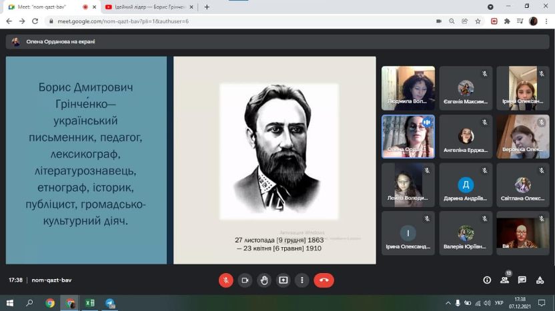Expand the tab search dropdown arrow
The height and width of the screenshot is (311, 555).
[491, 7]
